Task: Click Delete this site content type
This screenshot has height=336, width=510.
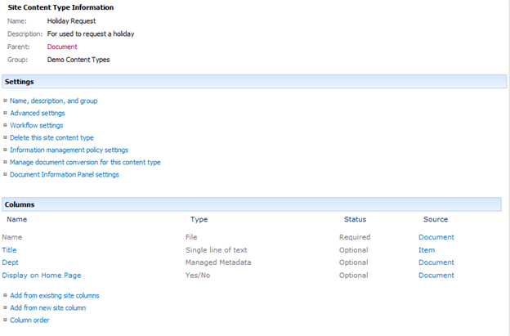Action: (51, 137)
